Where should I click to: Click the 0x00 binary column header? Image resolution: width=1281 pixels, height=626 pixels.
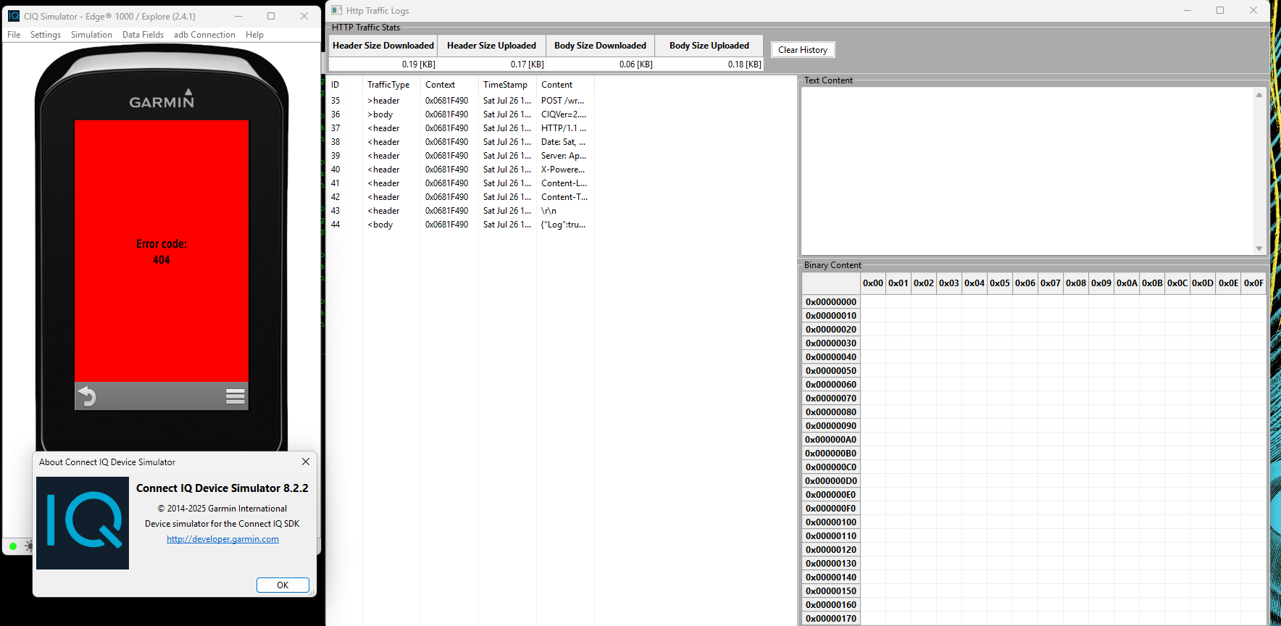coord(873,283)
